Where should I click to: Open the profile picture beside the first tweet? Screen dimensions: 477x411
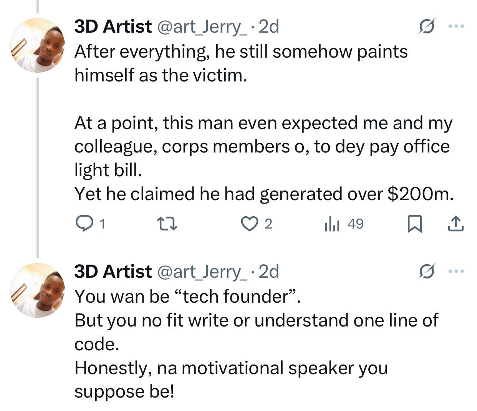tap(37, 45)
